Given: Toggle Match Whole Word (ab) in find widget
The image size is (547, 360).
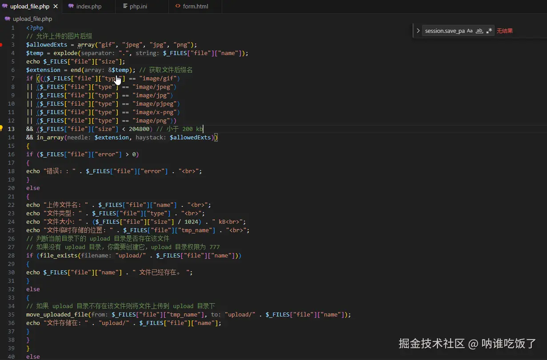Looking at the screenshot, I should tap(479, 31).
